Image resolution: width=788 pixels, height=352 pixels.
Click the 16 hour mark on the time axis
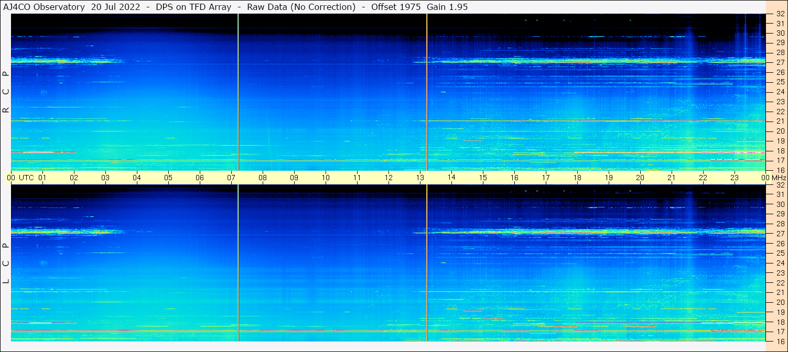pyautogui.click(x=514, y=178)
